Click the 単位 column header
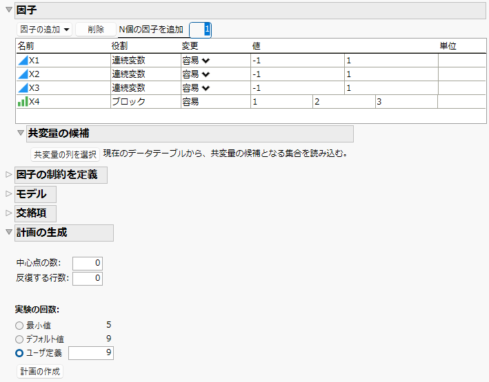Viewport: 489px width, 382px height. coord(448,46)
